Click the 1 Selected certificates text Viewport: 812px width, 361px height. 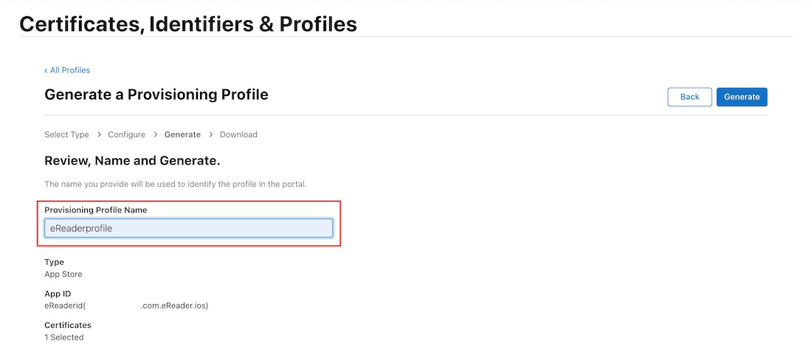[64, 337]
